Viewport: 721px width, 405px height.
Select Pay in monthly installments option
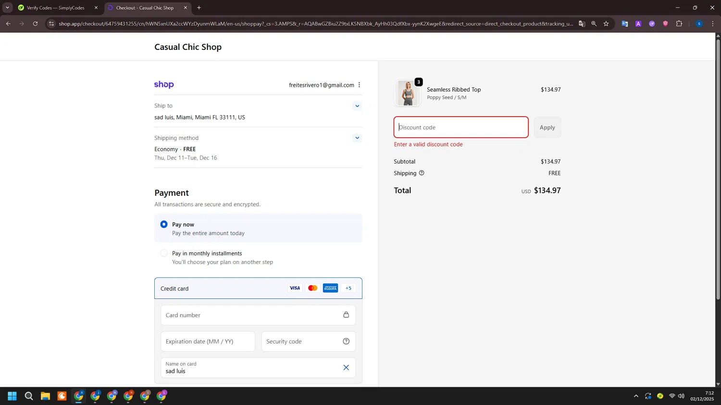tap(164, 253)
